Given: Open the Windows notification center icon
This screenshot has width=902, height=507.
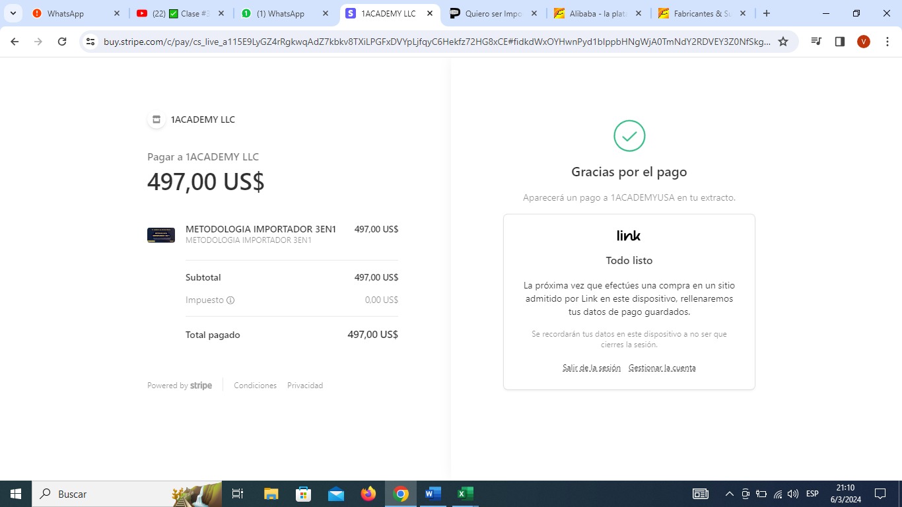Looking at the screenshot, I should click(x=880, y=494).
